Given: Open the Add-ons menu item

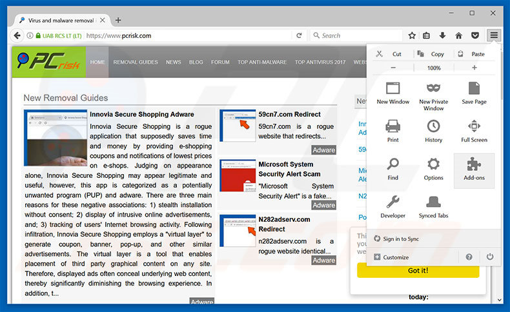Looking at the screenshot, I should (474, 171).
